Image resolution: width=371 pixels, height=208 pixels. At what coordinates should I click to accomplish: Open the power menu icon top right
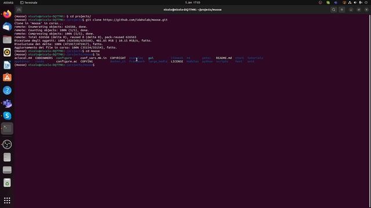(366, 2)
